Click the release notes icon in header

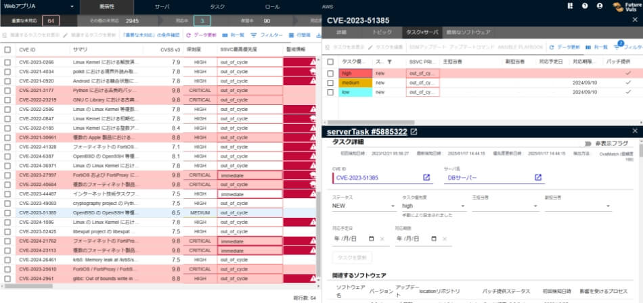point(569,6)
